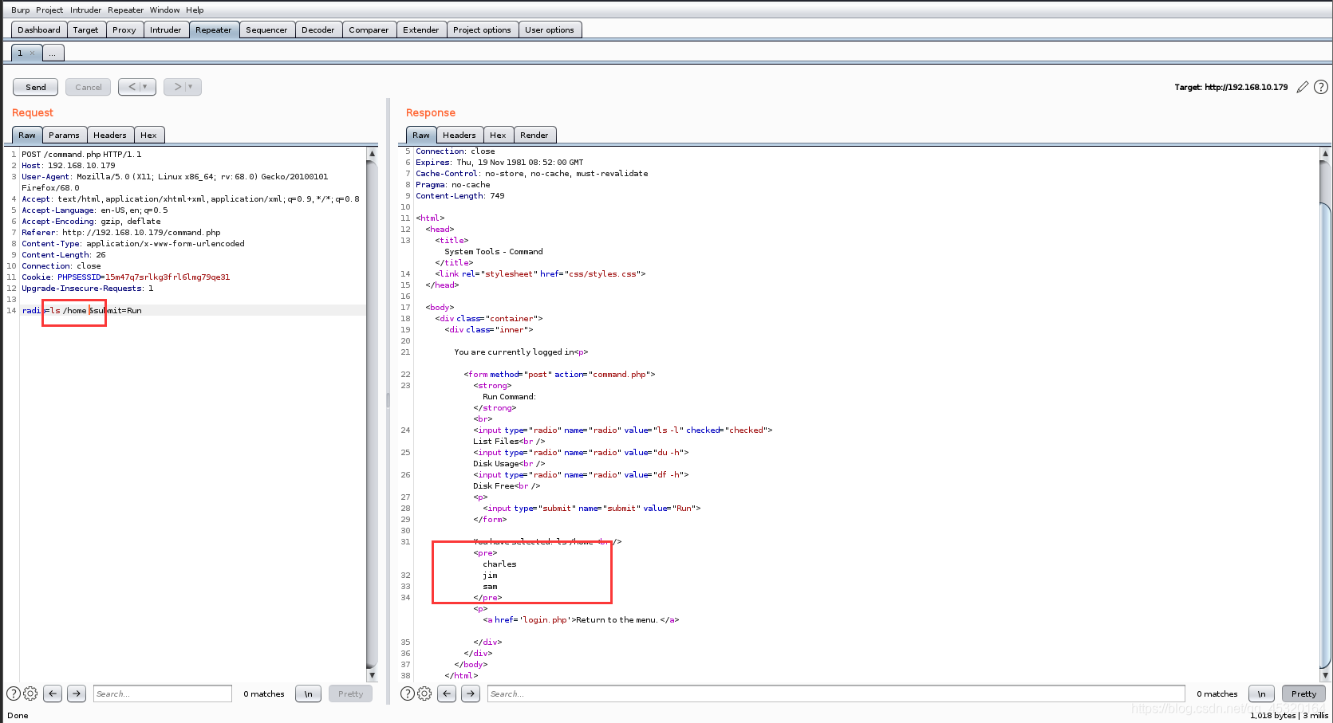Click the response pane vertical scrollbar

tap(1326, 414)
